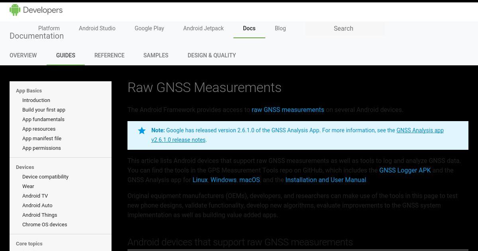Select Android Things in sidebar
478x251 pixels.
pyautogui.click(x=40, y=215)
